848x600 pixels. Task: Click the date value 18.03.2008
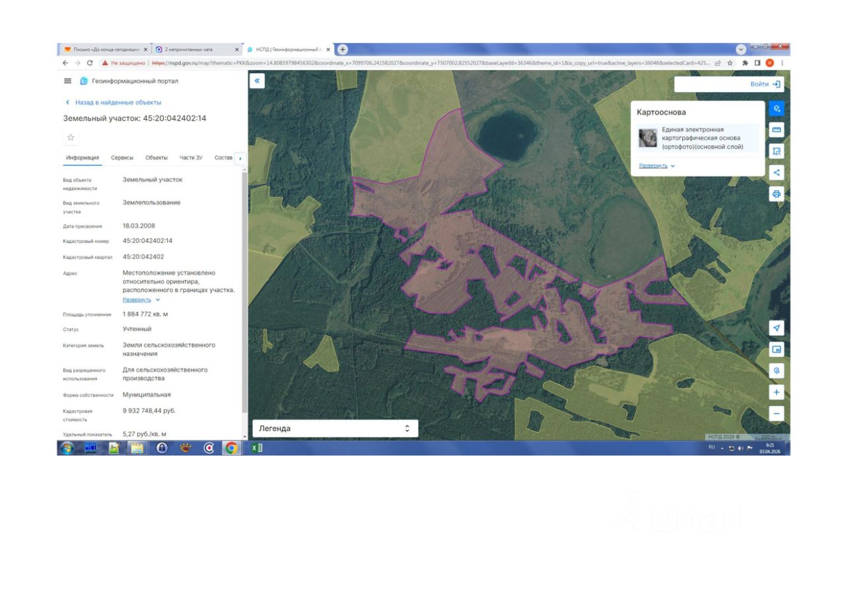point(138,225)
